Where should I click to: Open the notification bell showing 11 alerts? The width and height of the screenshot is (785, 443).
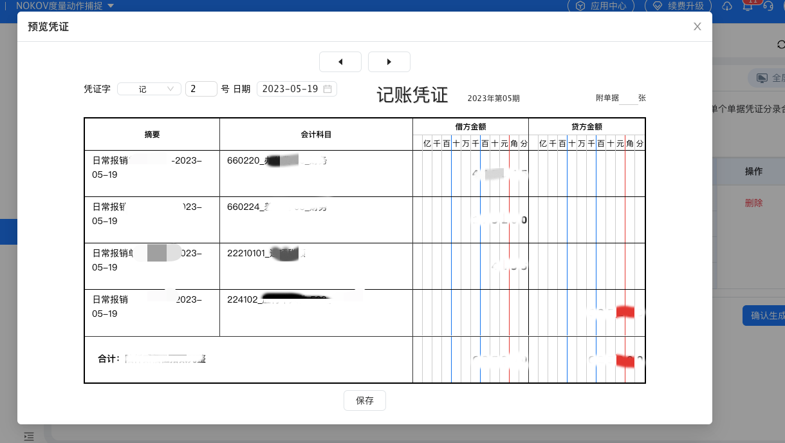tap(748, 6)
